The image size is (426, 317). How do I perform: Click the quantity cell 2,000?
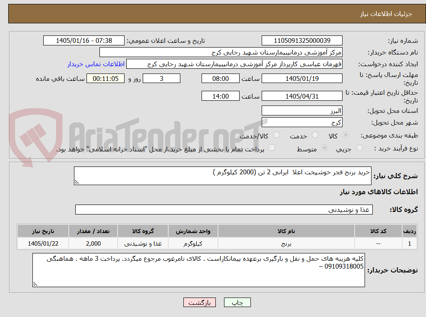pos(93,243)
